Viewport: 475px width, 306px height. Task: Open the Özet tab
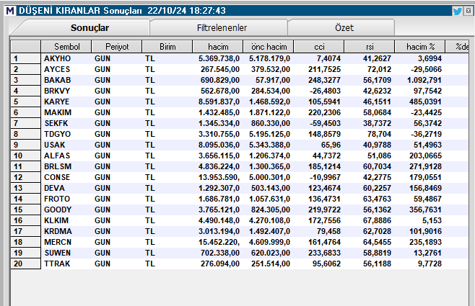click(344, 28)
